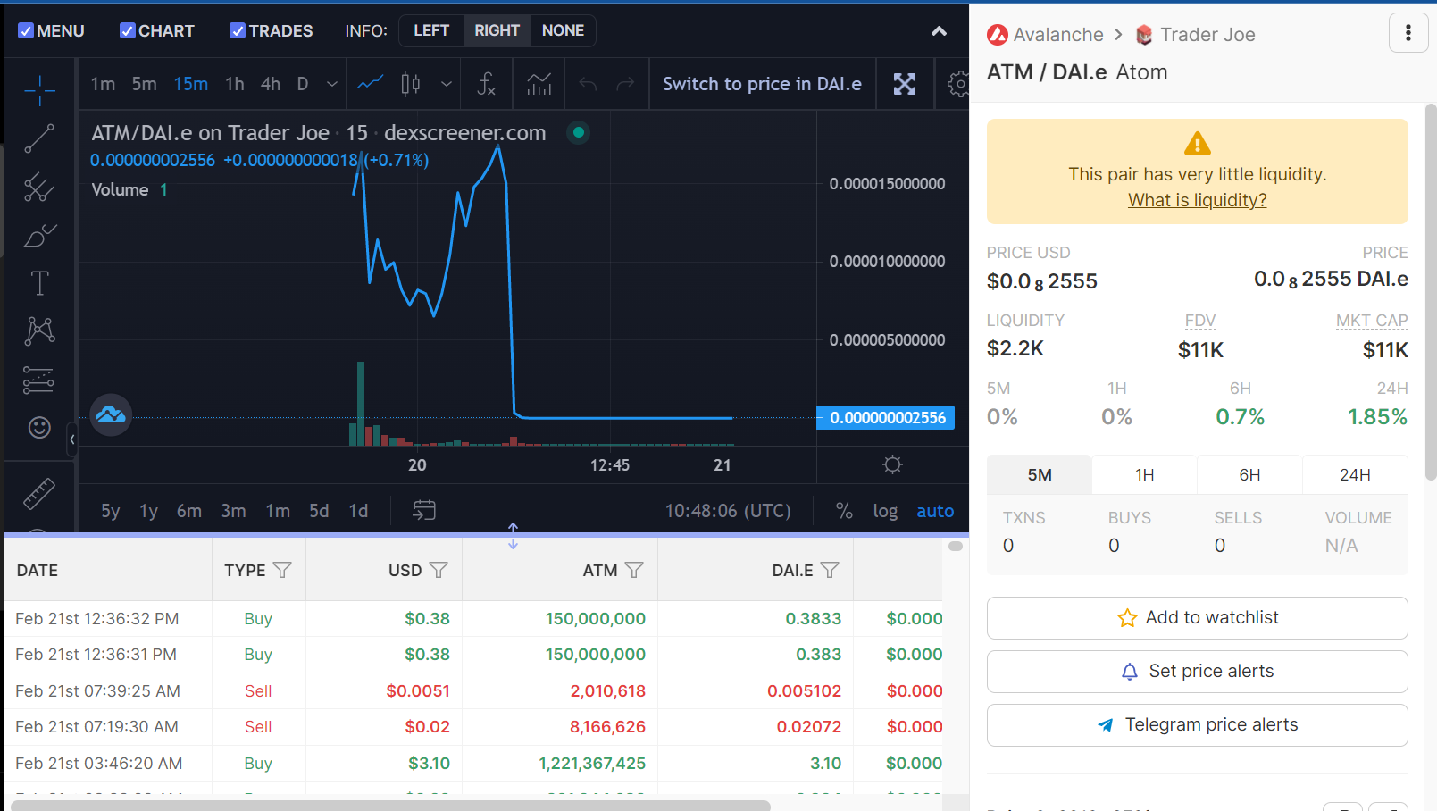Open the prediction and measurement tools
Image resolution: width=1437 pixels, height=811 pixels.
(39, 380)
